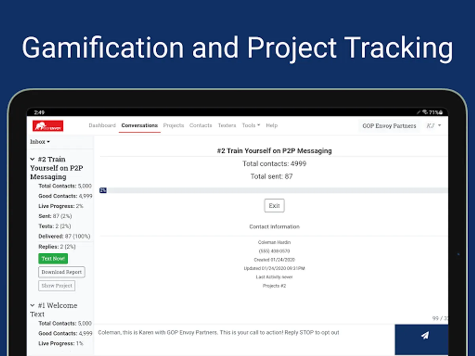
Task: Click 'Replies: 2 (2%)' stat
Action: tap(57, 246)
